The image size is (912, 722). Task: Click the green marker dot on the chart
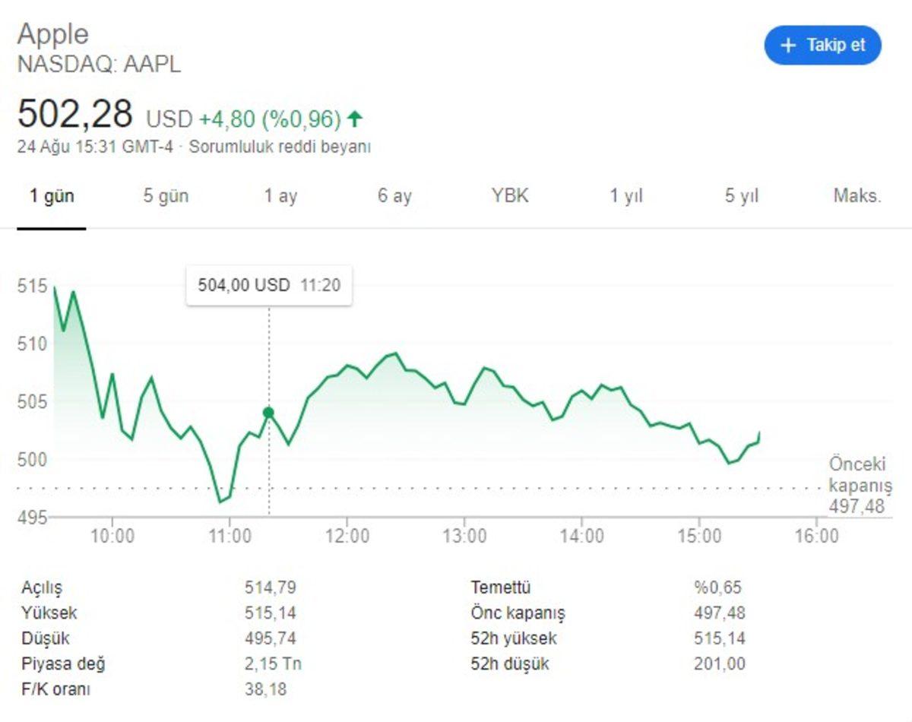point(268,411)
